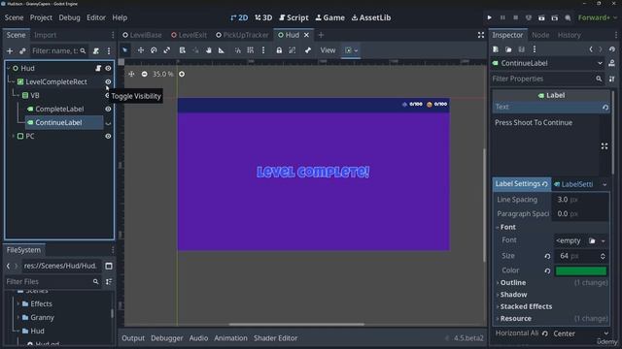The width and height of the screenshot is (622, 349).
Task: Open the LabelSettings resource dropdown arrow
Action: 605,184
